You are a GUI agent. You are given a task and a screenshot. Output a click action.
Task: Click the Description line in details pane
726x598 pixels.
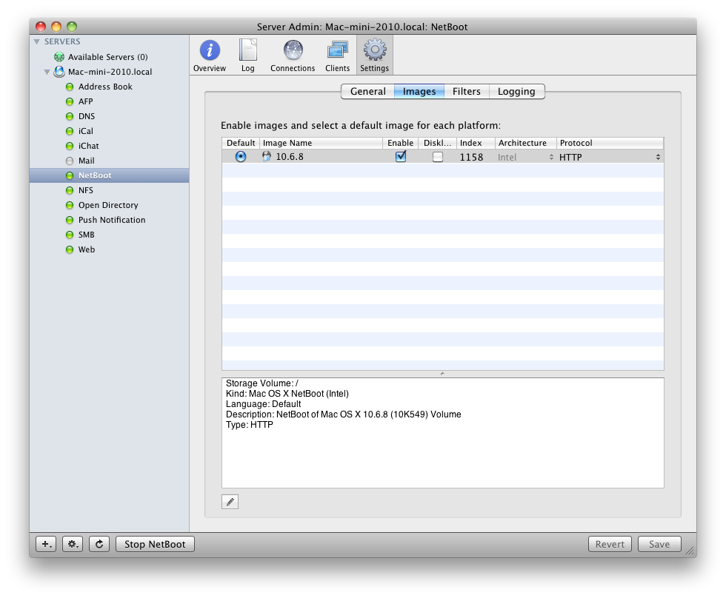pyautogui.click(x=344, y=414)
